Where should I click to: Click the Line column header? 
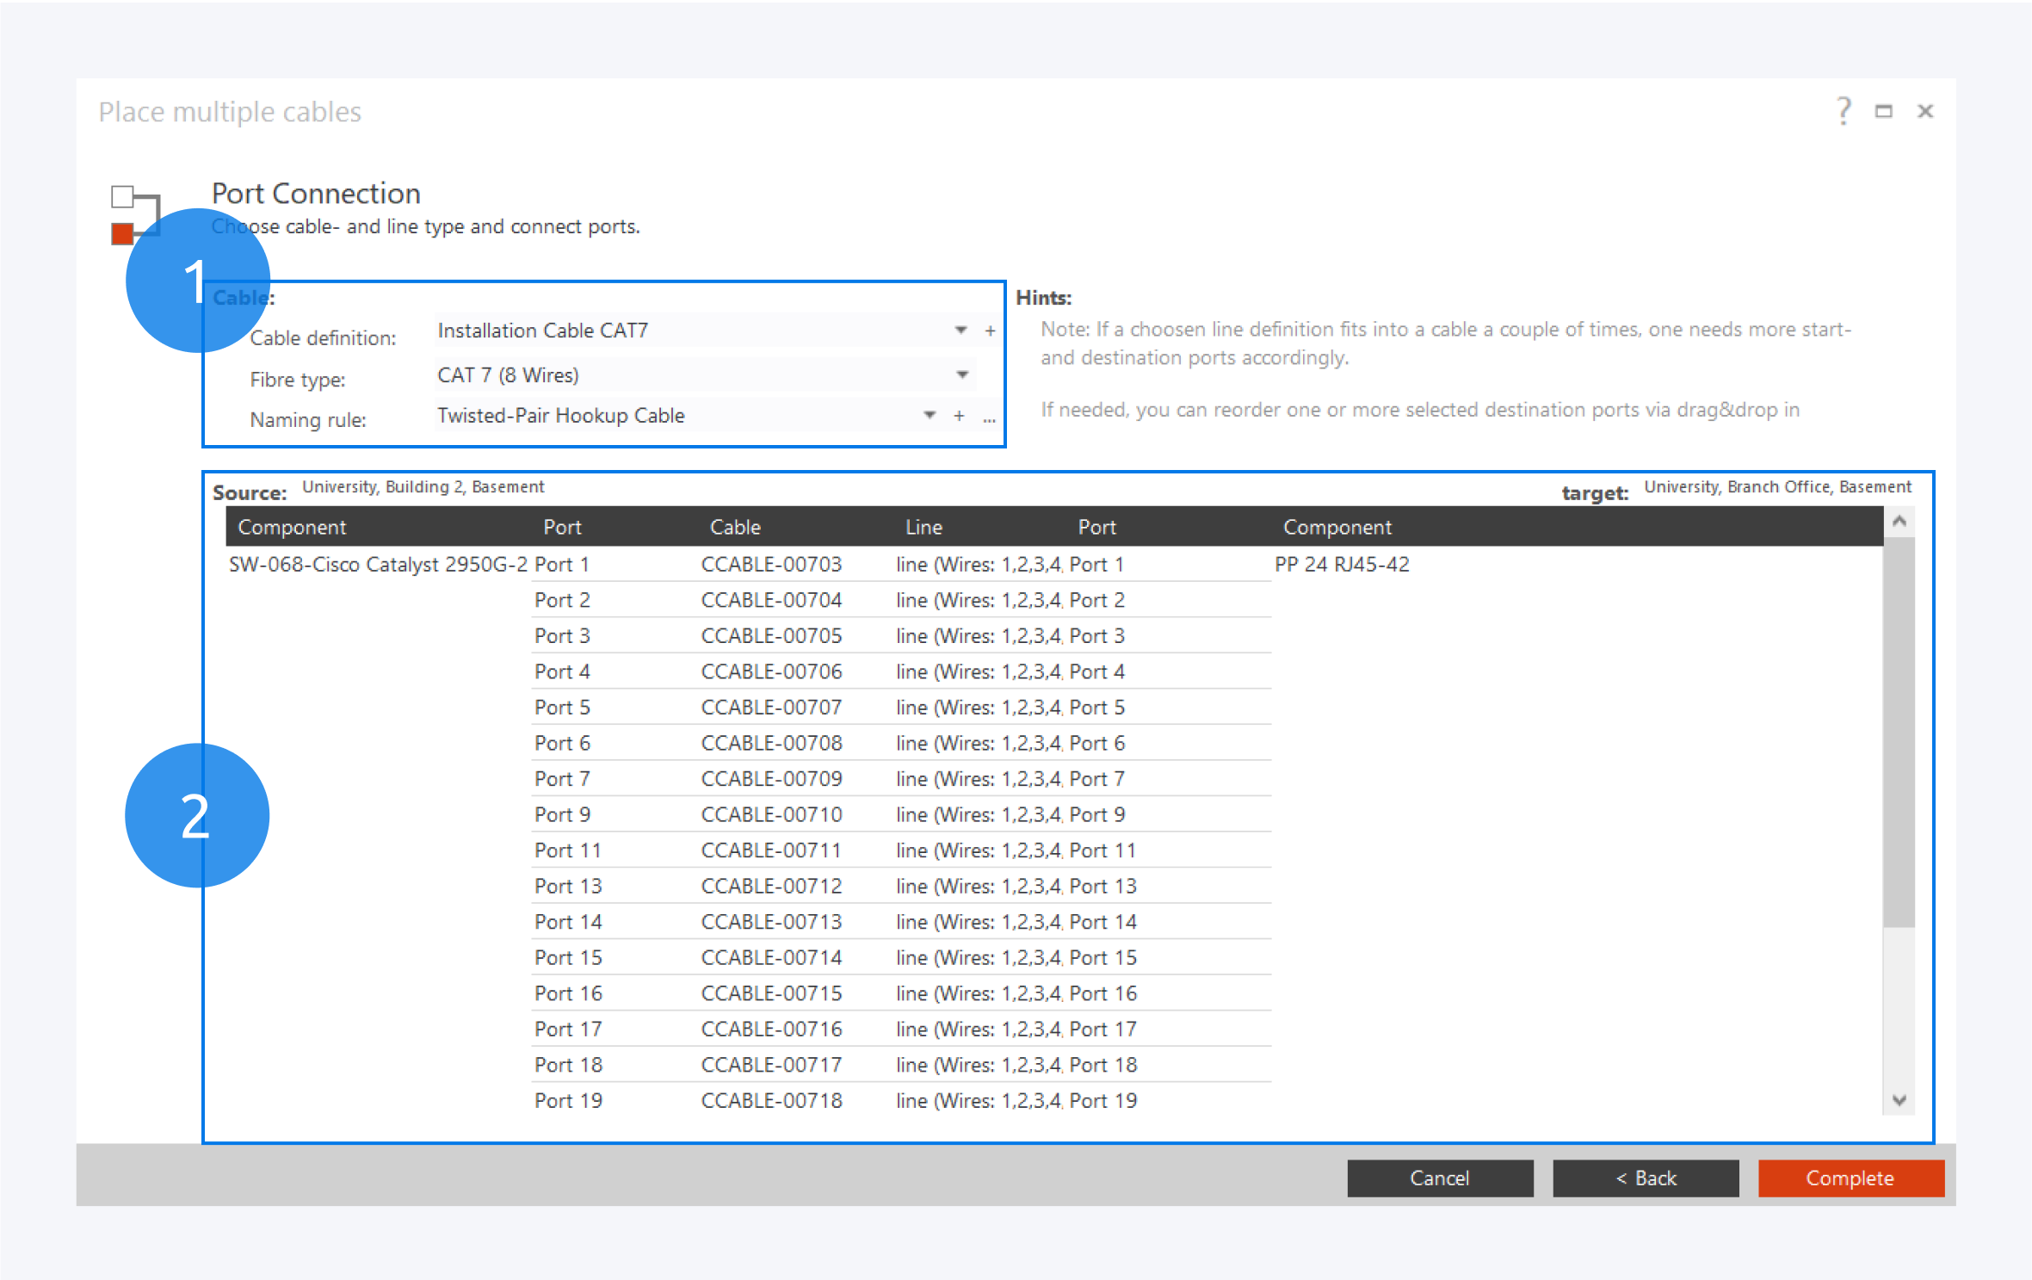coord(923,527)
